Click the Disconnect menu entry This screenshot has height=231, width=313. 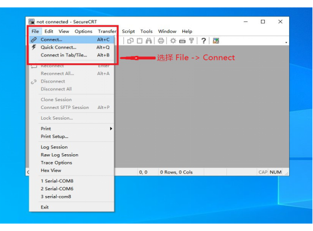click(x=72, y=81)
